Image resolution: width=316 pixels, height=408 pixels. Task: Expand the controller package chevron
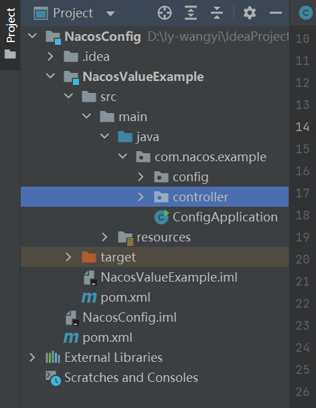141,197
